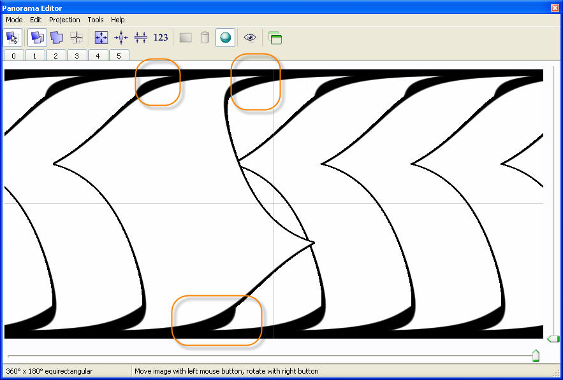Click the horizontal slider handle below panorama
The height and width of the screenshot is (380, 563).
[536, 356]
